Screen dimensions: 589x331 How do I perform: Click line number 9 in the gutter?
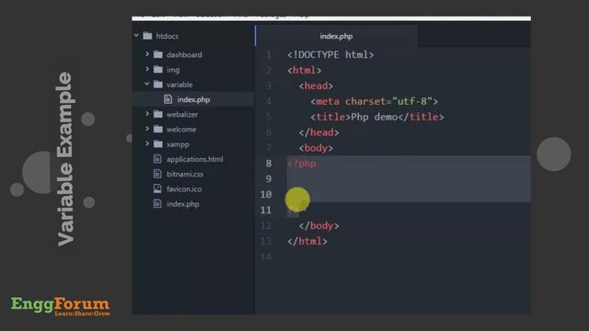pos(268,179)
